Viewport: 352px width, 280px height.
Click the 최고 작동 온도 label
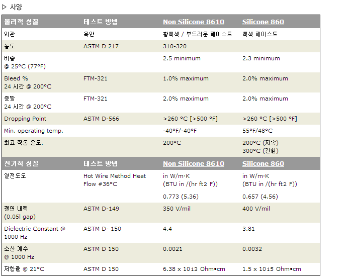[24, 143]
